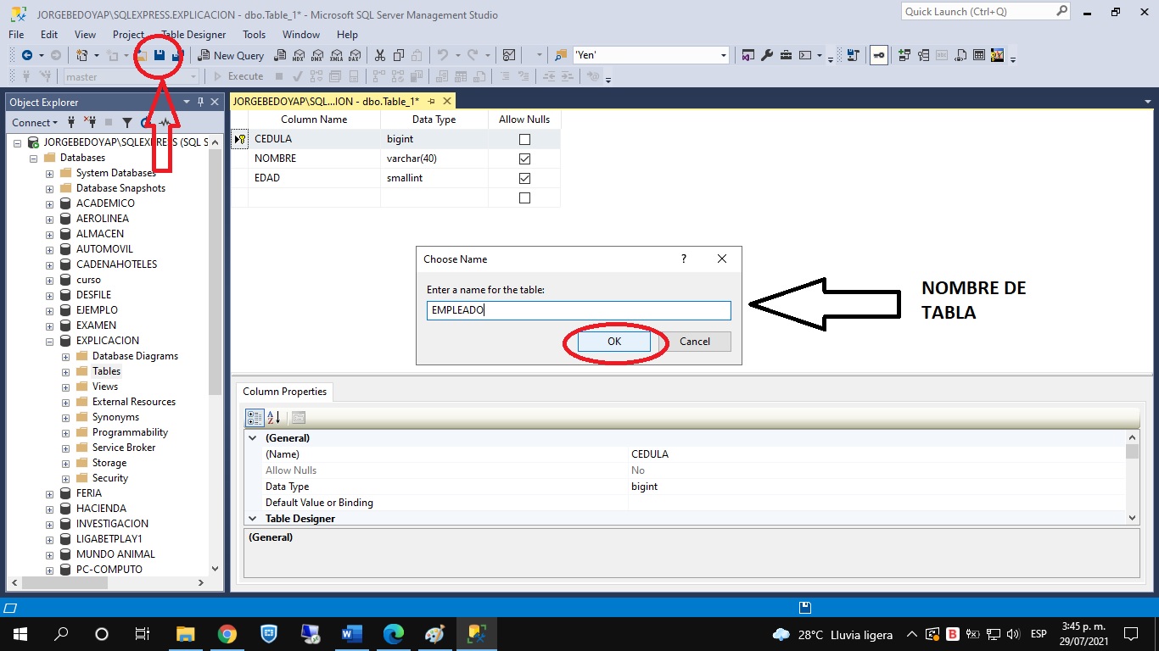The width and height of the screenshot is (1159, 651).
Task: Toggle the pin on dbo.Table_1 tab
Action: tap(431, 101)
